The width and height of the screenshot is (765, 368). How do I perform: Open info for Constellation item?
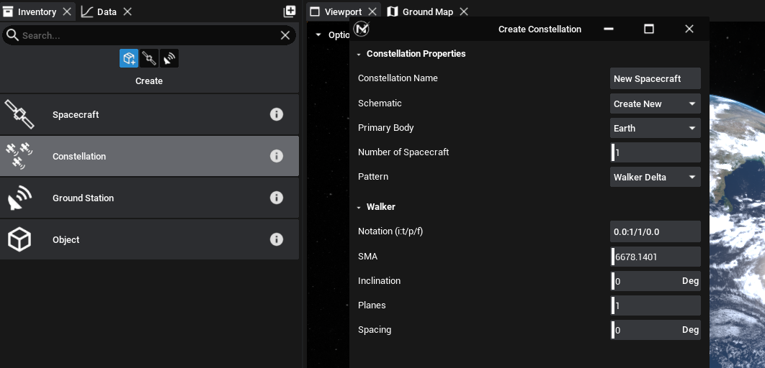[277, 156]
